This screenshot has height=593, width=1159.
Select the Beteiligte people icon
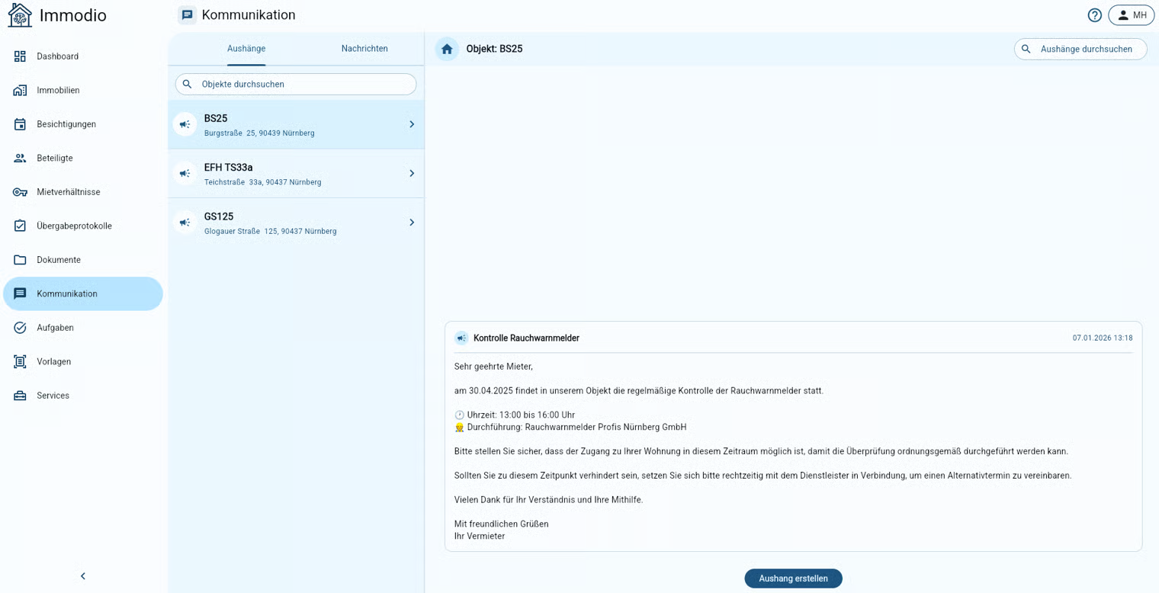[x=21, y=159]
